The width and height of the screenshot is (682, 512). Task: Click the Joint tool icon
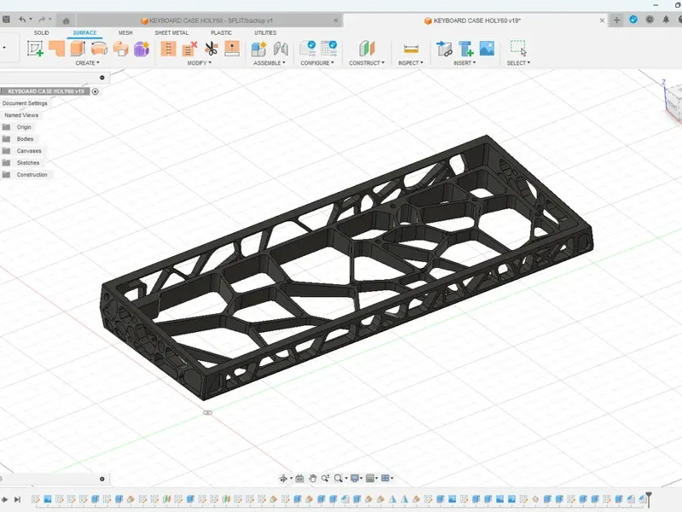pos(280,49)
